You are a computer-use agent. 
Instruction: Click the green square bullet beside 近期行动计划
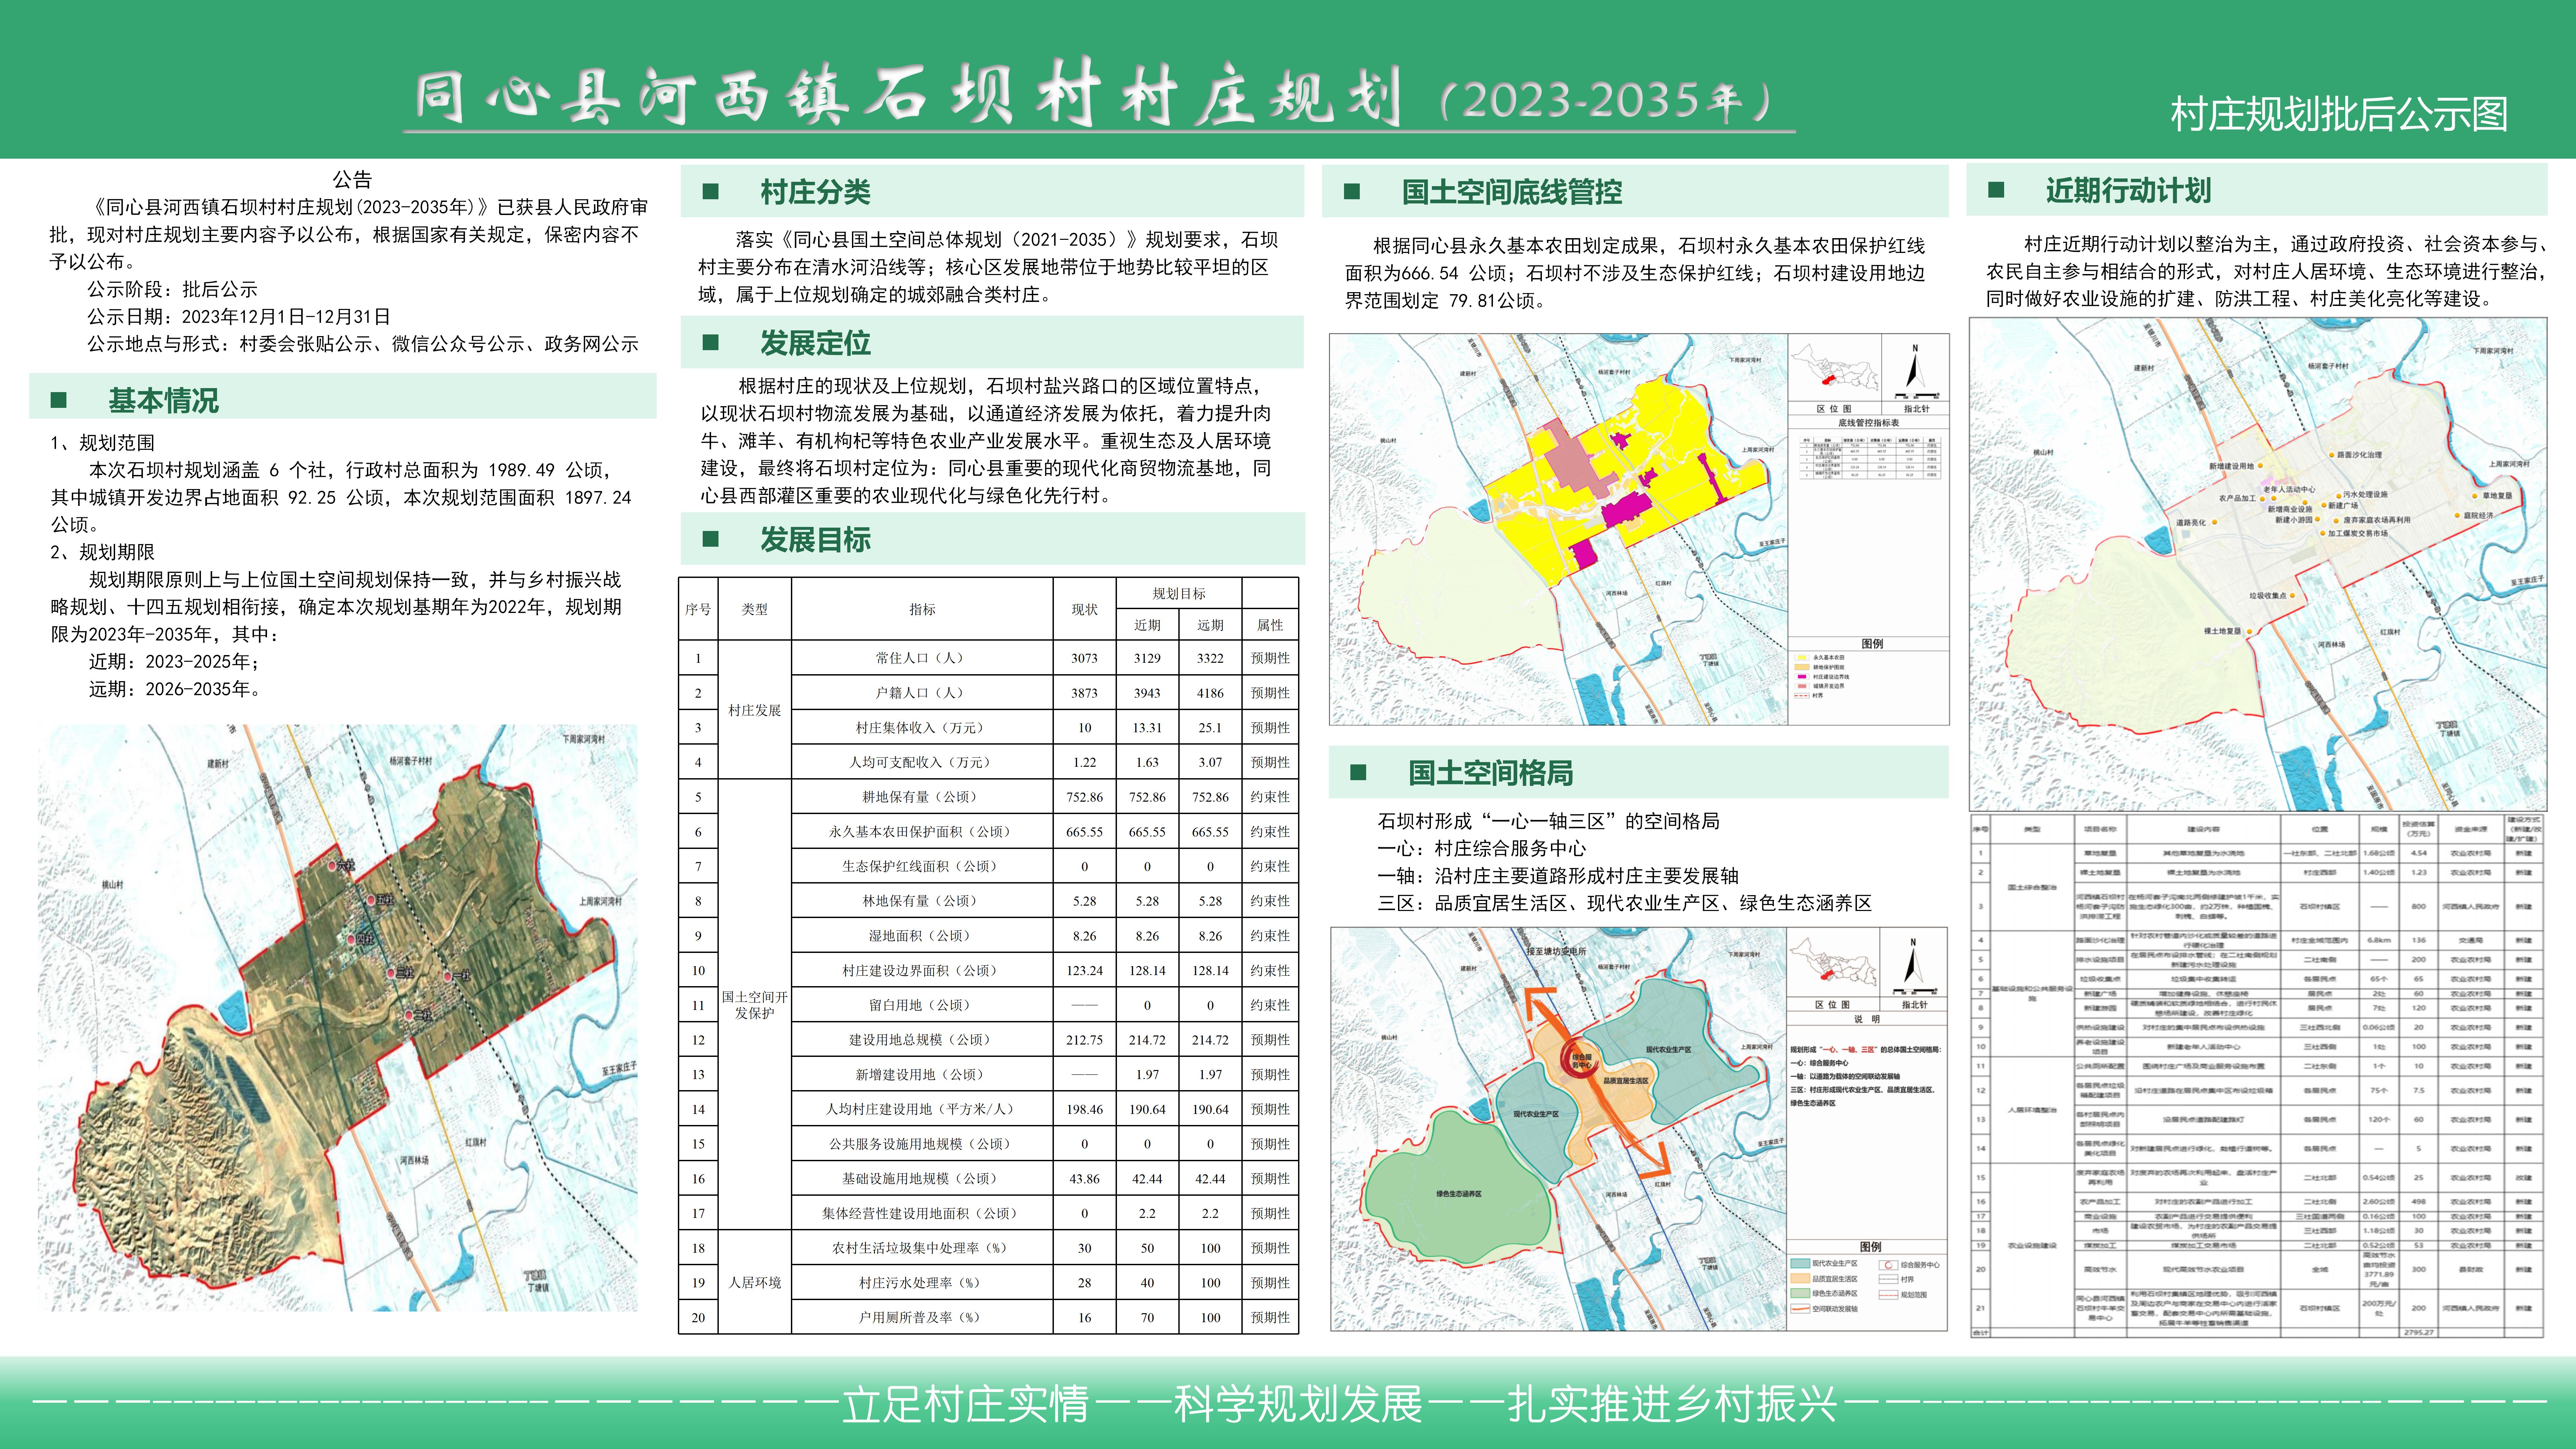(1996, 190)
